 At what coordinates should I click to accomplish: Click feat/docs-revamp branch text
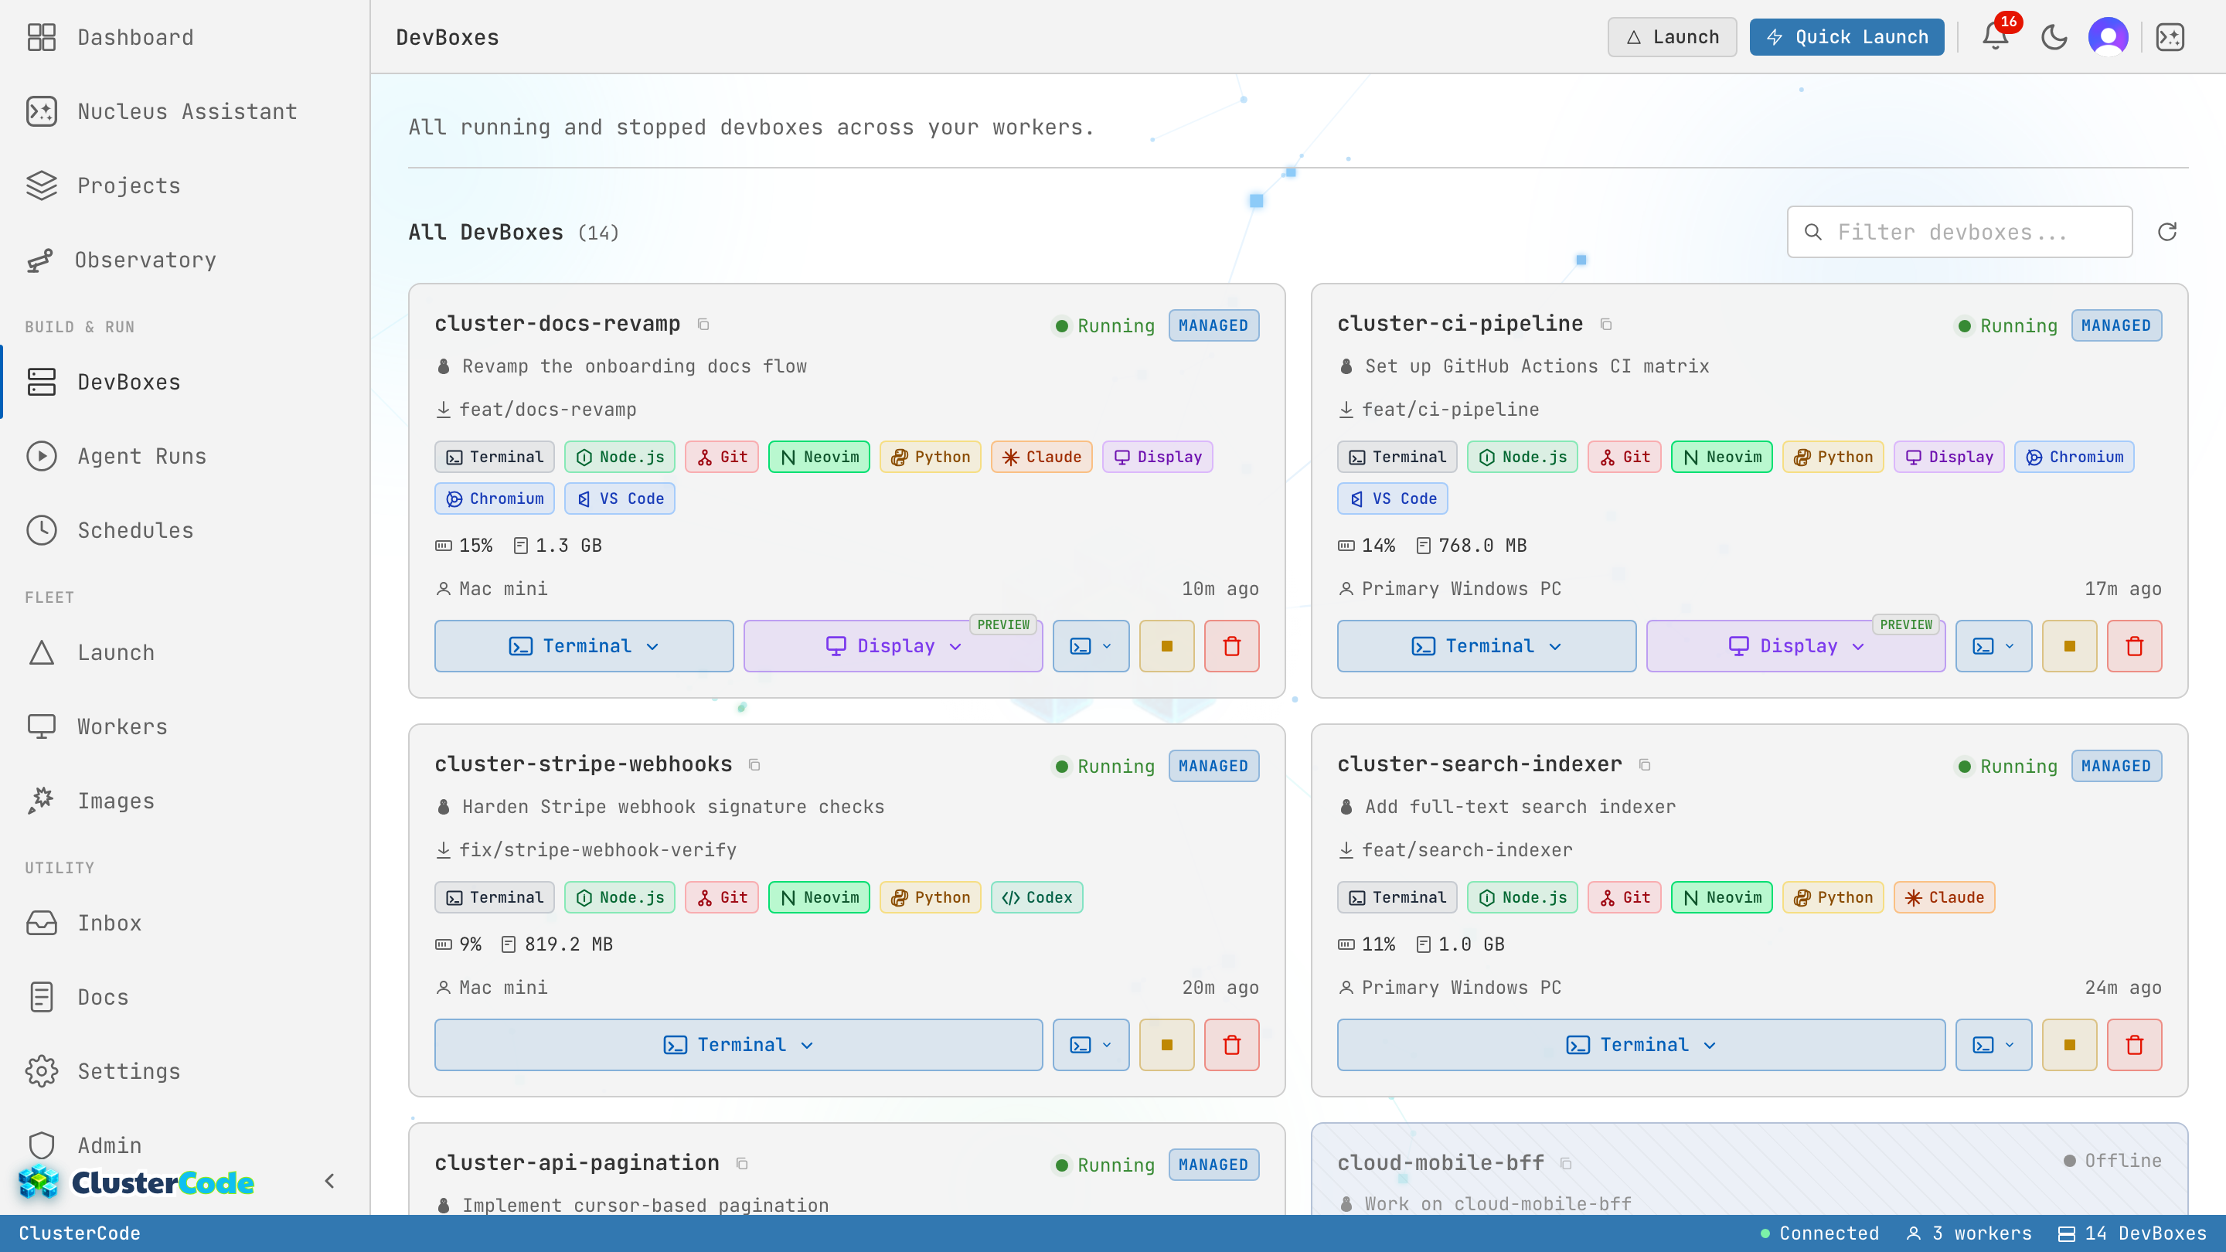click(548, 410)
